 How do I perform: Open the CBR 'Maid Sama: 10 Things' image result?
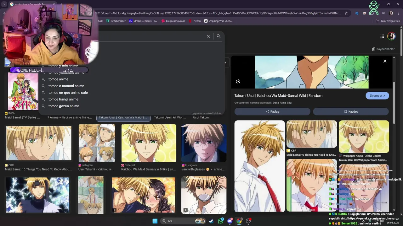[39, 143]
